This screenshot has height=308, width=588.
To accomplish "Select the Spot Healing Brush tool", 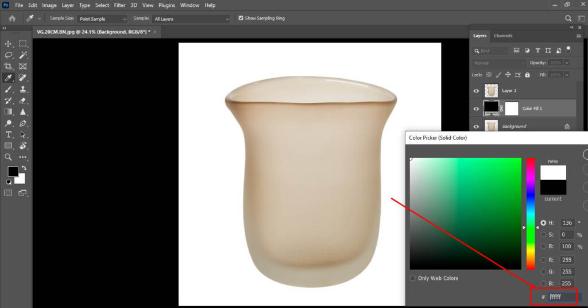I will click(x=23, y=78).
